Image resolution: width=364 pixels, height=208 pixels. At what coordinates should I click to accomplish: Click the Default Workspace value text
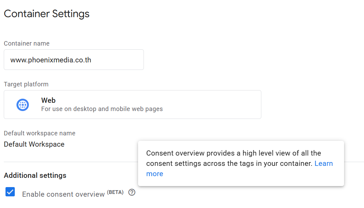34,144
